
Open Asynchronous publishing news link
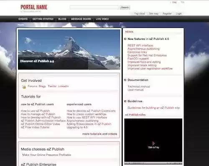(143, 49)
